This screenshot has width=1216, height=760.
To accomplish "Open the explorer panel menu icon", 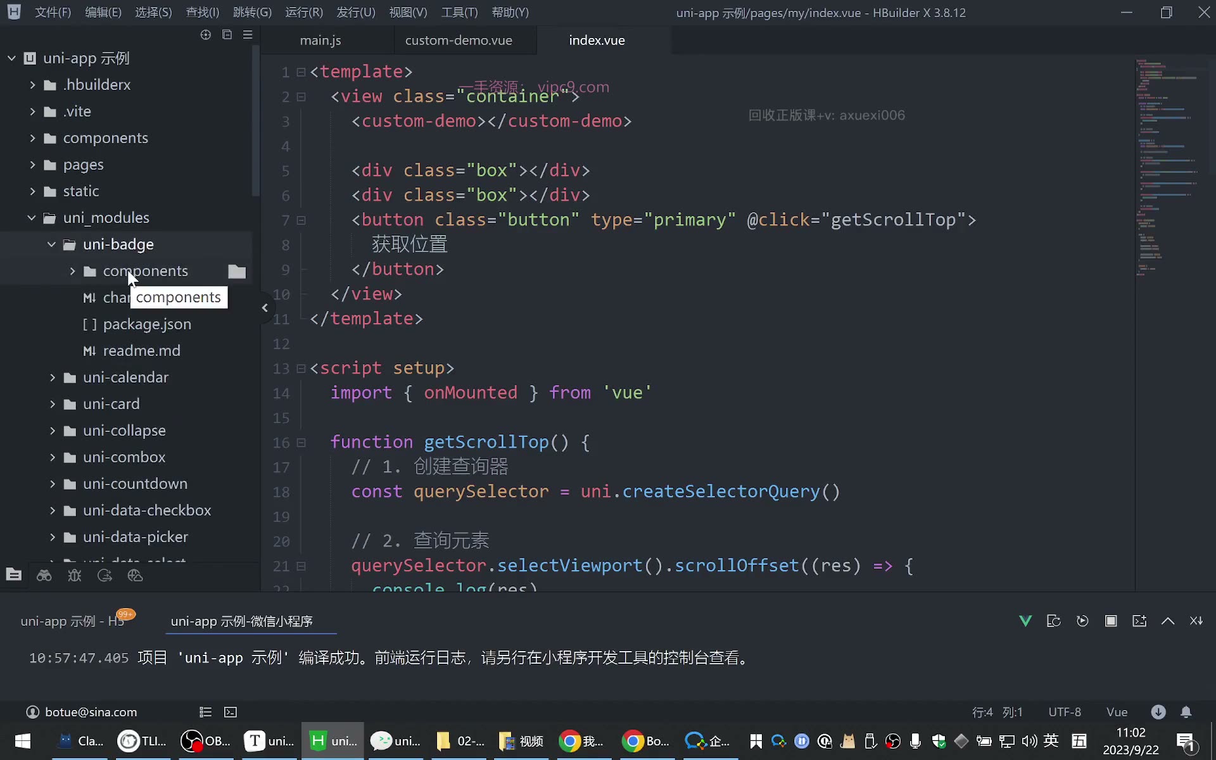I will [x=248, y=35].
